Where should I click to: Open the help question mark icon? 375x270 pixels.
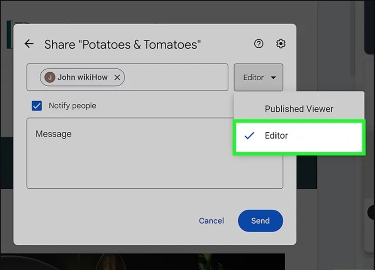pyautogui.click(x=259, y=44)
